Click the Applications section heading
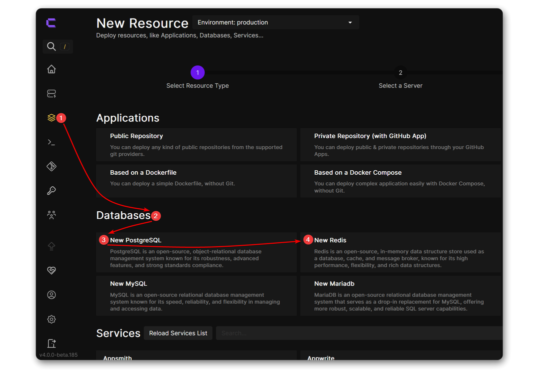 (x=128, y=118)
